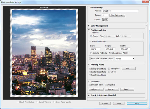Select portrait layout orientation icon
Image resolution: width=150 pixels, height=109 pixels.
point(103,19)
